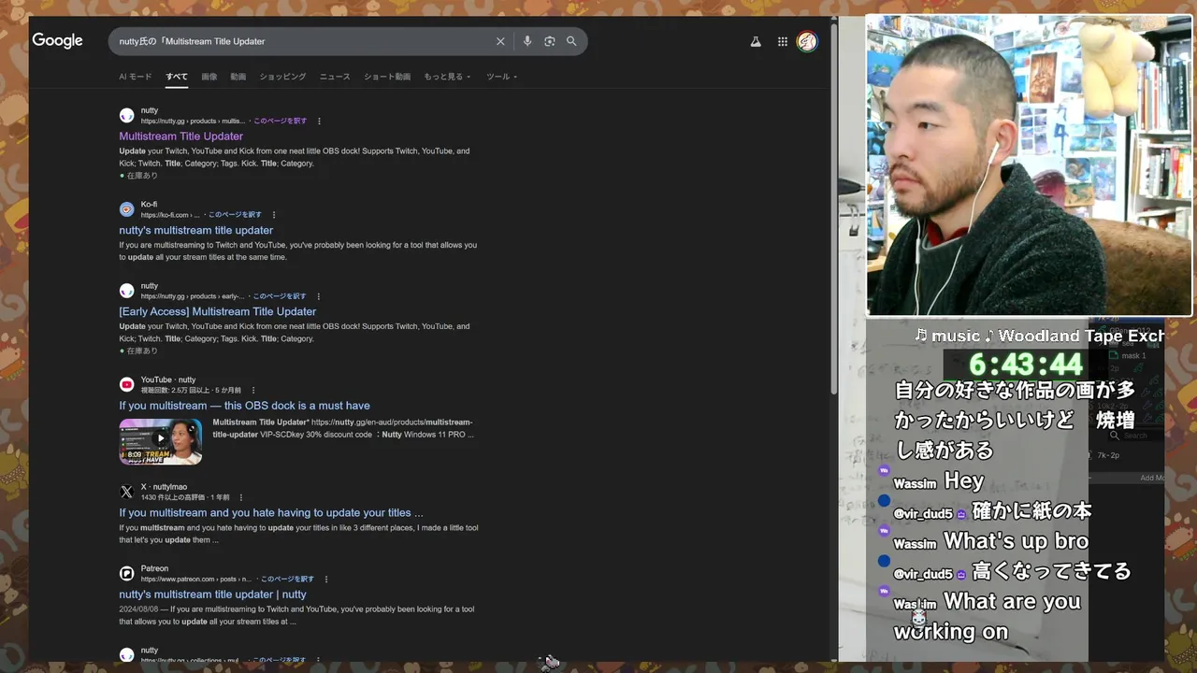
Task: Translate the Ko-fi result page
Action: 235,215
